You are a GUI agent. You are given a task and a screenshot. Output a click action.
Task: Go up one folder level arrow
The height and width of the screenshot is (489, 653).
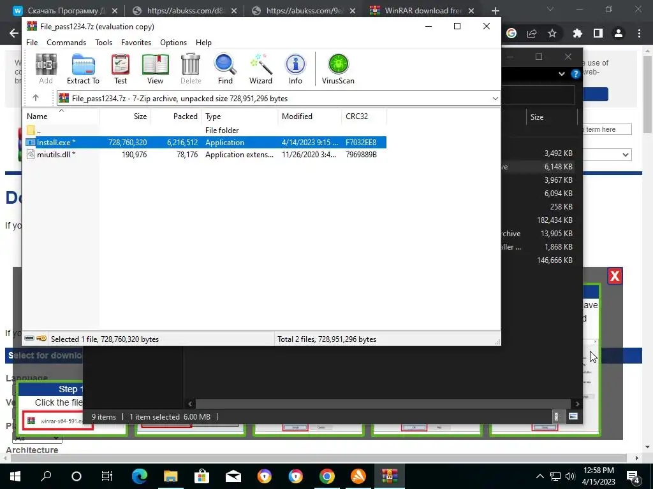click(x=36, y=98)
